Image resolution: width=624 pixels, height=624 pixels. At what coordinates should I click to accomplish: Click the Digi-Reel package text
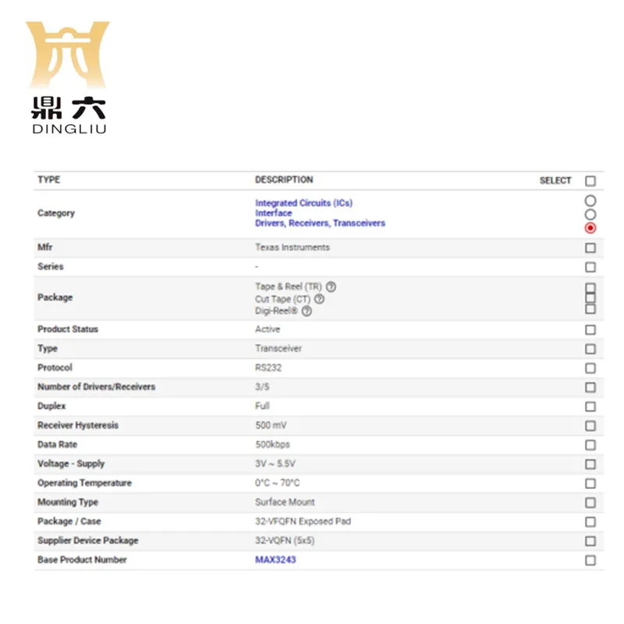tap(276, 310)
